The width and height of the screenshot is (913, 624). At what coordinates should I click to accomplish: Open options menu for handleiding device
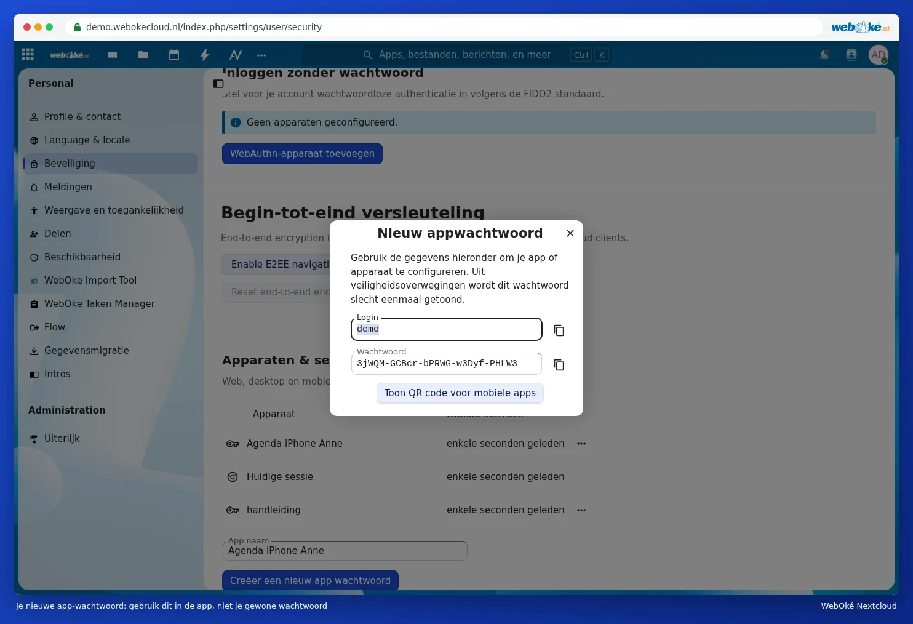[x=581, y=510]
